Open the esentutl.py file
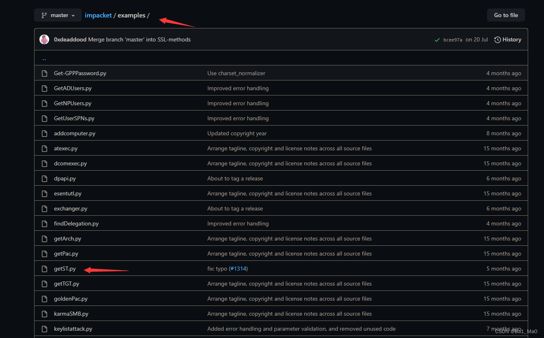The height and width of the screenshot is (338, 544). tap(68, 193)
